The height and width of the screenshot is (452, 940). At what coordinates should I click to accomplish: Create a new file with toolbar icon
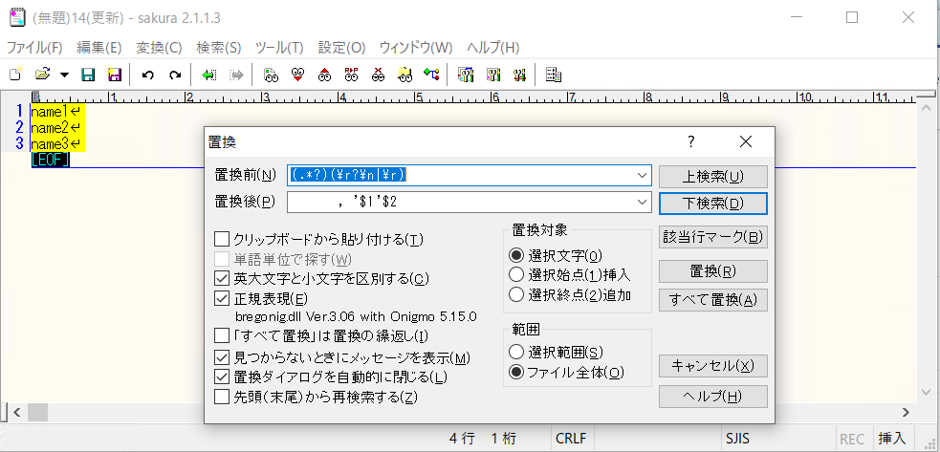[16, 75]
